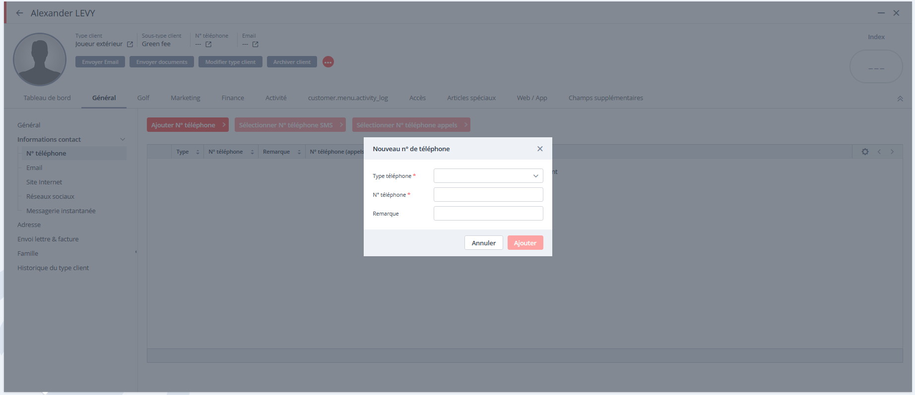Switch to Finance tab
This screenshot has width=915, height=395.
click(233, 98)
